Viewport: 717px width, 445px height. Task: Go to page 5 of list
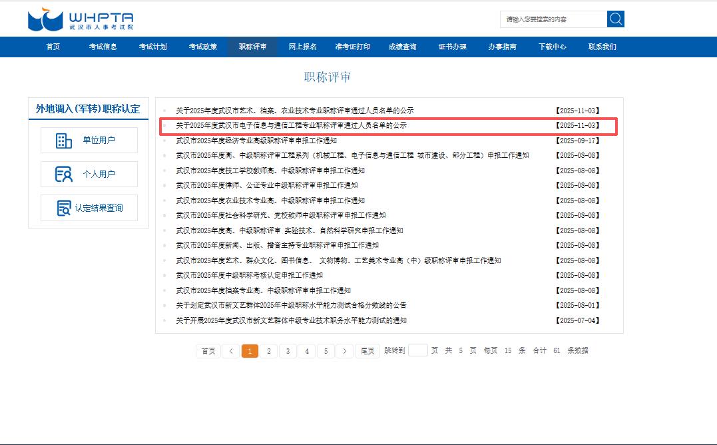pyautogui.click(x=326, y=351)
